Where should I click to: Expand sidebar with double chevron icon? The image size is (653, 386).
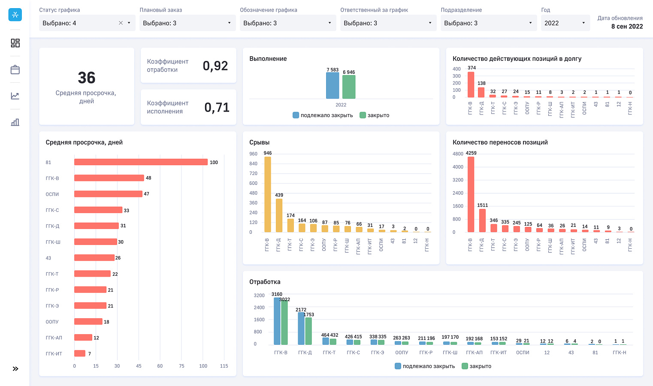tap(15, 369)
